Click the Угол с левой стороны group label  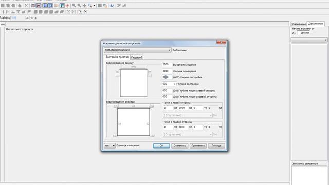(x=177, y=103)
